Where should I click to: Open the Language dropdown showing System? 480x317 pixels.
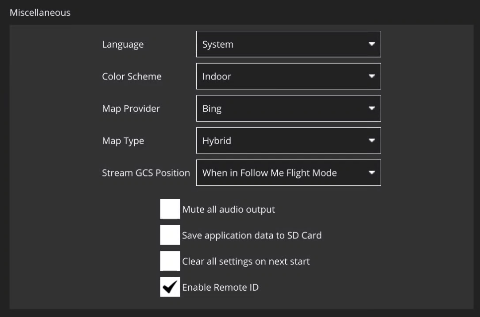tap(288, 44)
